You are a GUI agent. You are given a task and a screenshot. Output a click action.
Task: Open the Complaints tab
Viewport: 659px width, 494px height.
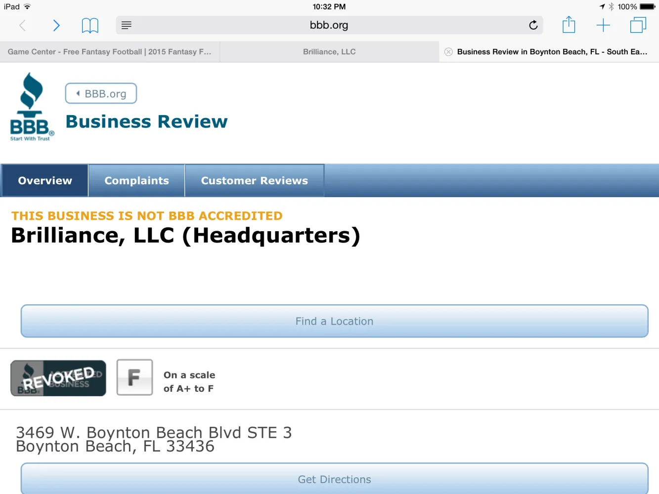pos(136,181)
